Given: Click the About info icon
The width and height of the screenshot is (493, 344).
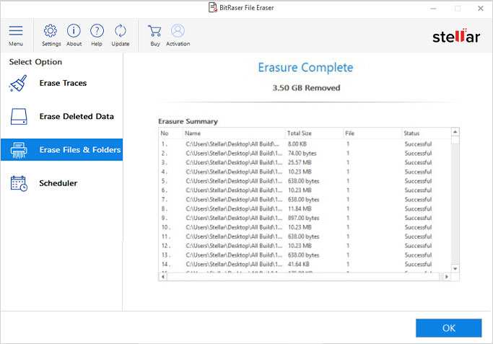Looking at the screenshot, I should (74, 31).
